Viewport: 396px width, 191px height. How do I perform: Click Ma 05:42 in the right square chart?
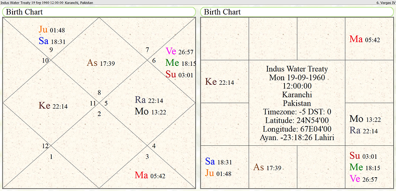point(364,39)
